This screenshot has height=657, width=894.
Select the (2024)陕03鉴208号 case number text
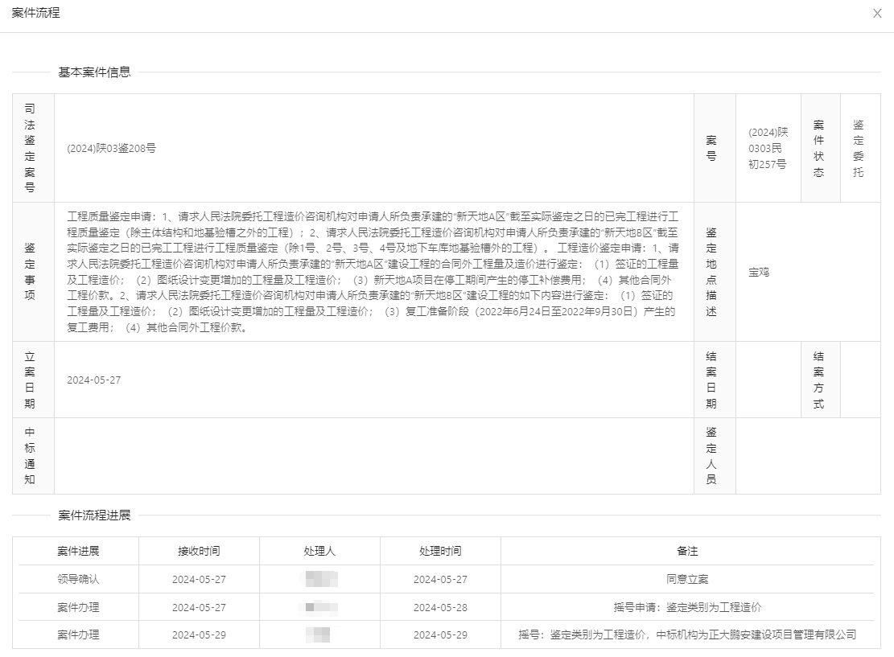[111, 148]
